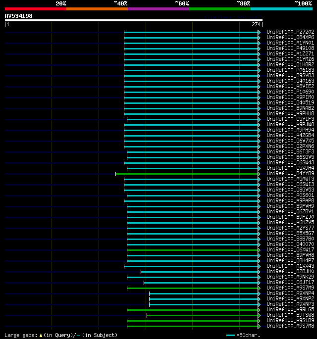
Task: Click end arrow of UniRef100_A9S7M8 alignment
Action: tap(259, 326)
